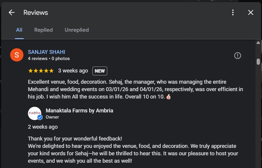The image size is (262, 168).
Task: Click the scrollbar up arrow
Action: tap(258, 43)
